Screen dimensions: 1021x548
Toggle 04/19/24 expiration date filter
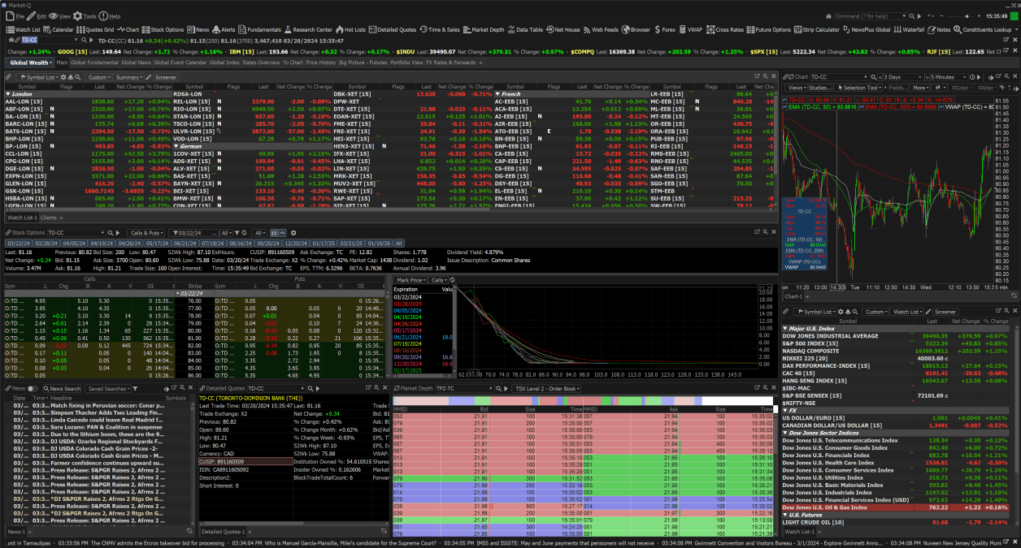(x=102, y=244)
